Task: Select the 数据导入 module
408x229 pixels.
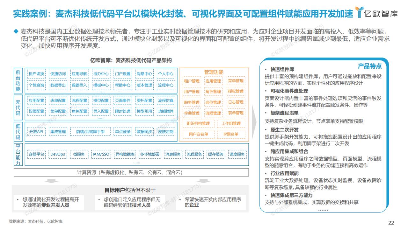Action: pos(80,85)
